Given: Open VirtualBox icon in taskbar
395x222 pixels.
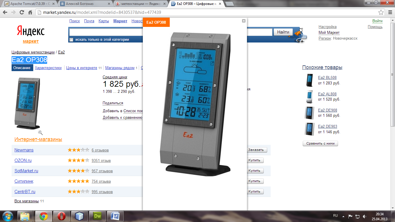Looking at the screenshot, I should [x=79, y=216].
